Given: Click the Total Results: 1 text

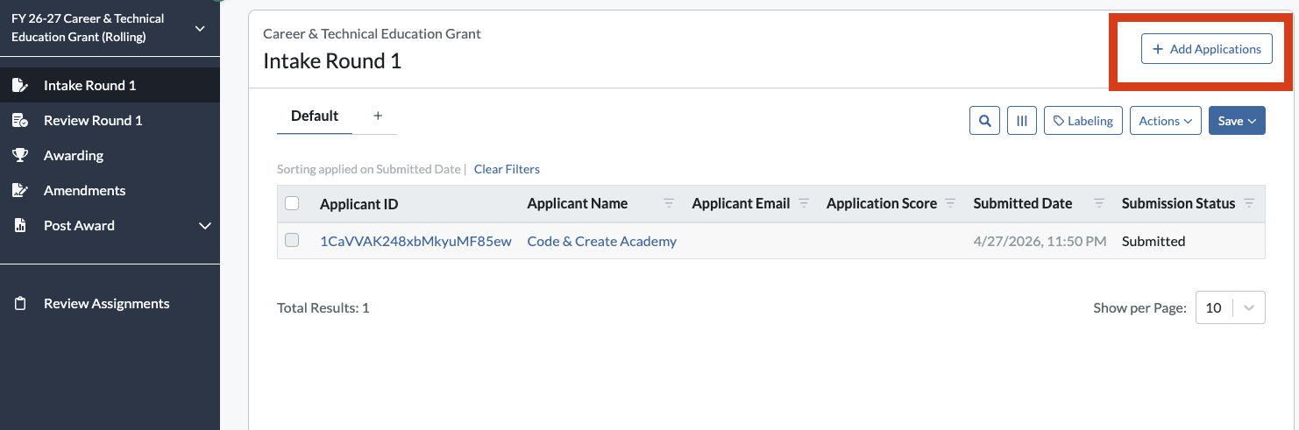Looking at the screenshot, I should click(323, 307).
